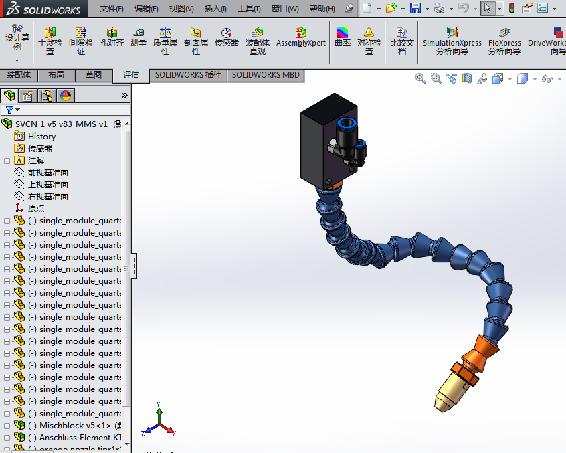Open Design Study (设计算例) tool
The image size is (566, 453).
[17, 37]
